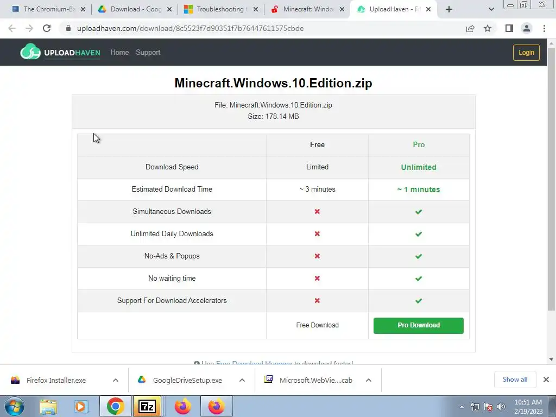Show all downloads

(x=515, y=380)
